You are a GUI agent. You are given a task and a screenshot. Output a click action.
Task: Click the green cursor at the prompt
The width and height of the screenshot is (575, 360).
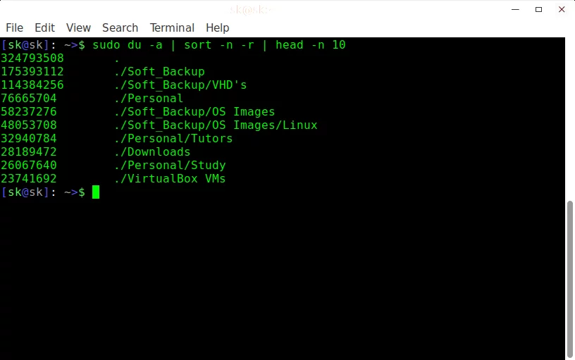tap(96, 192)
